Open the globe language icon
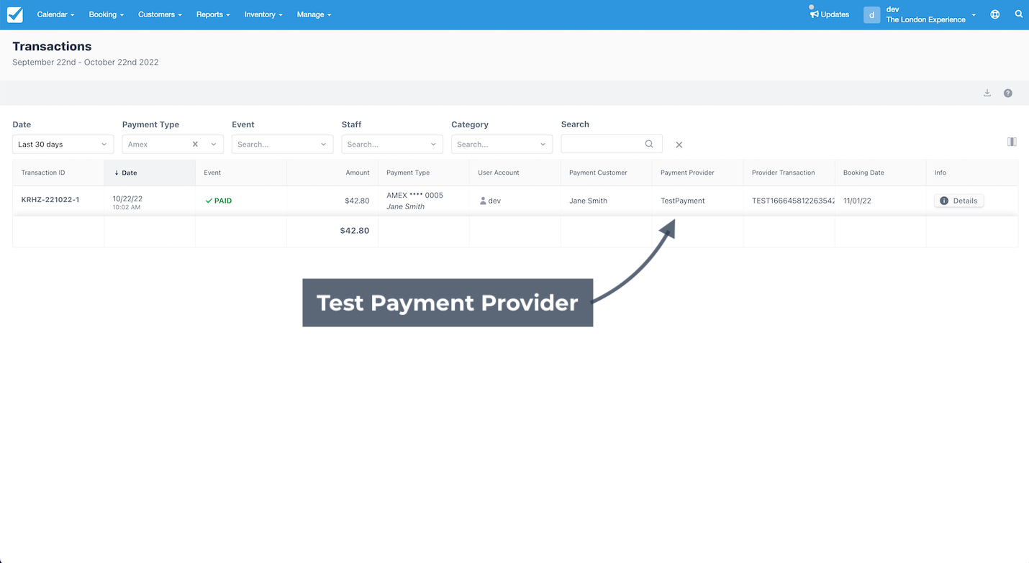The height and width of the screenshot is (563, 1029). (x=995, y=14)
